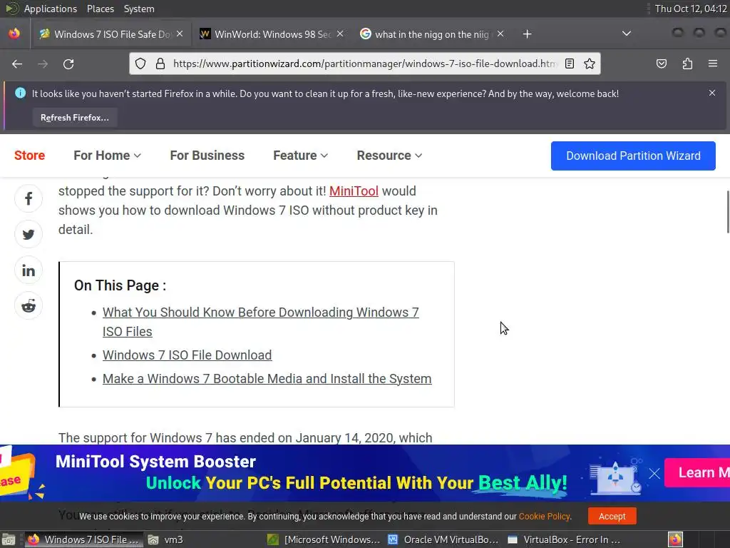Image resolution: width=730 pixels, height=548 pixels.
Task: Share the article on Facebook
Action: (29, 199)
